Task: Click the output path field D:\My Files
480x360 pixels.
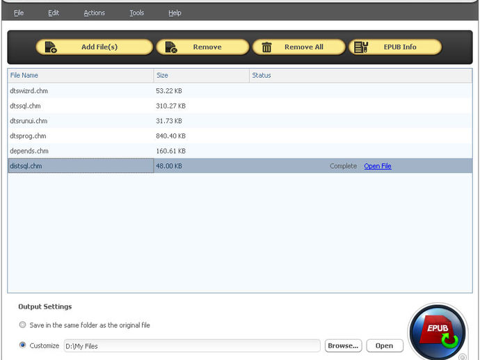Action: tap(192, 346)
